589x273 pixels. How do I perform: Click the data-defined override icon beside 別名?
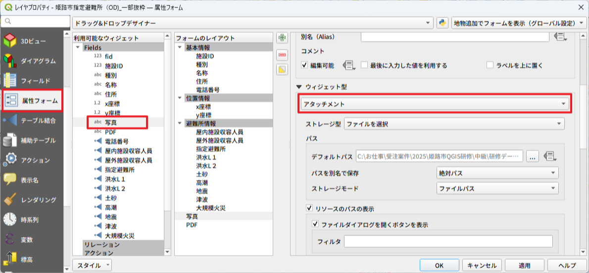560,37
